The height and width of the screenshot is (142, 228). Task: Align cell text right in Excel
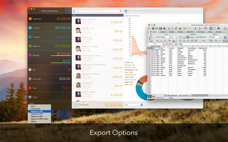pos(188,41)
